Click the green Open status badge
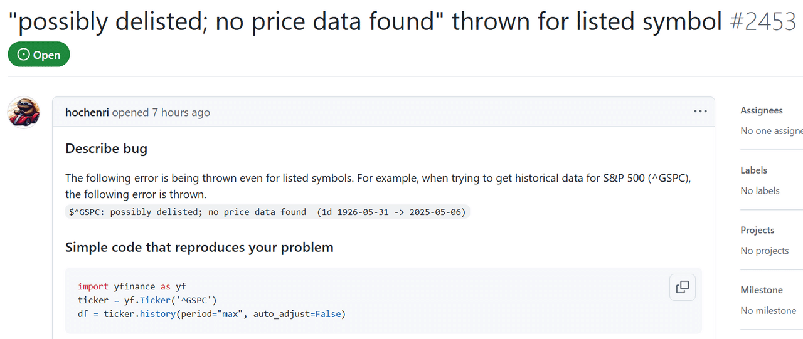This screenshot has width=803, height=339. coord(39,55)
